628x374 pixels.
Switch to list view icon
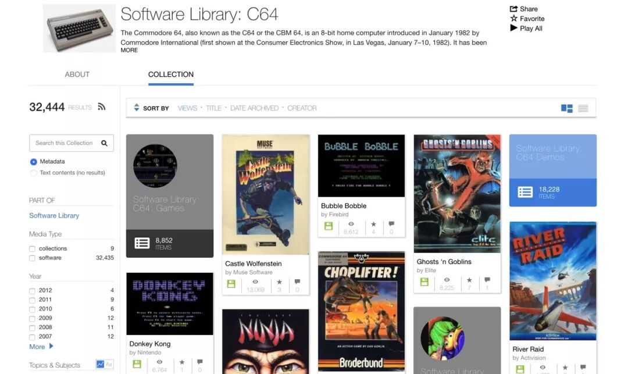[583, 108]
